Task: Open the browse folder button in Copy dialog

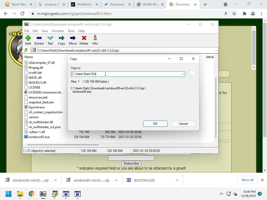Action: tap(192, 74)
